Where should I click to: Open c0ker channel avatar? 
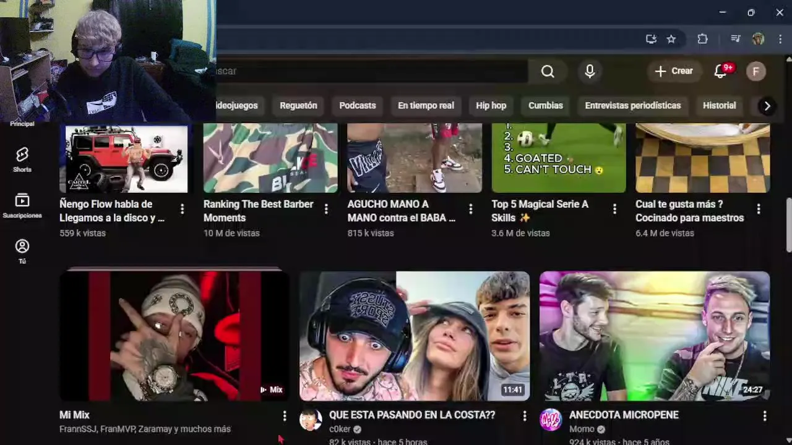pos(311,420)
